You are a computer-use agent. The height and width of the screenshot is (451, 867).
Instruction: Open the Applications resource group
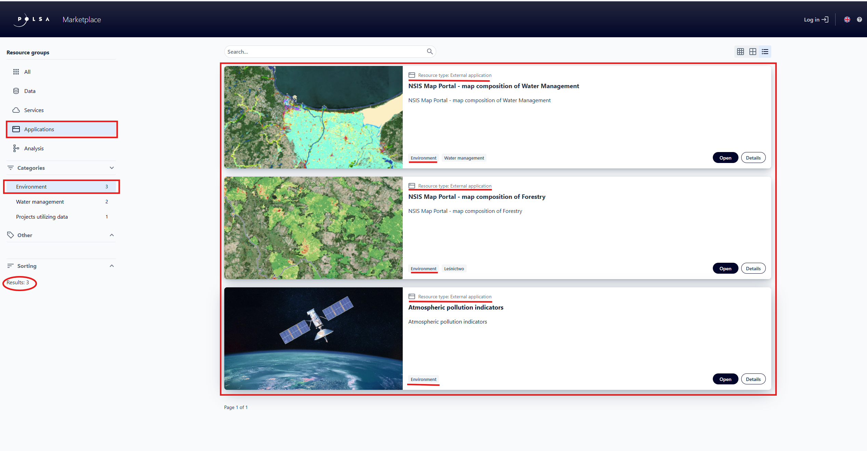[x=39, y=129]
